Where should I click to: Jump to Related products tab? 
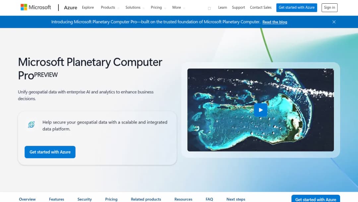[x=146, y=199]
